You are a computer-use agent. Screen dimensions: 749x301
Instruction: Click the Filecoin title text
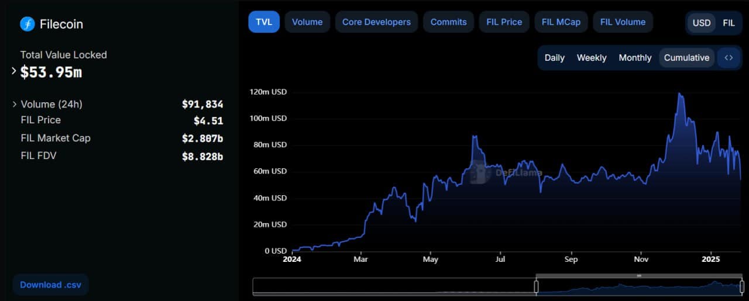(x=61, y=24)
